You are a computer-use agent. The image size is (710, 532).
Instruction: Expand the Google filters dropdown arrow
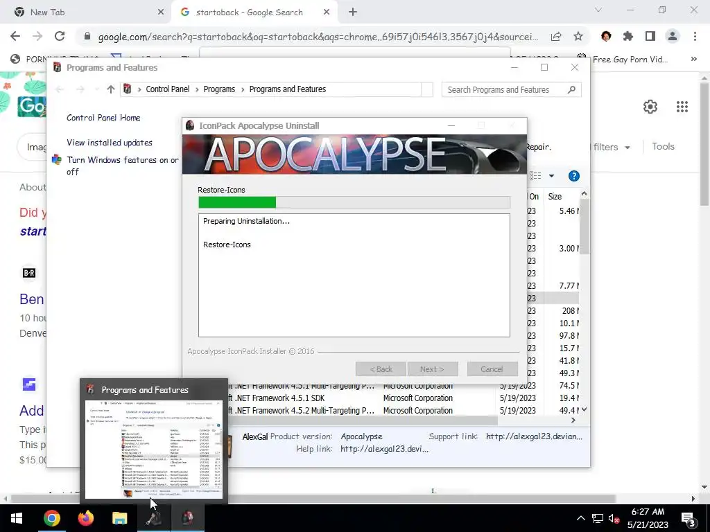(x=627, y=148)
